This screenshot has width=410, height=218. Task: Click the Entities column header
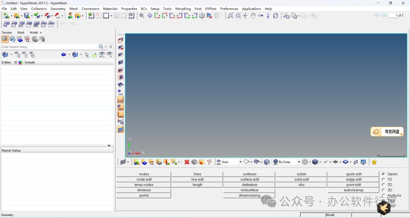[6, 62]
